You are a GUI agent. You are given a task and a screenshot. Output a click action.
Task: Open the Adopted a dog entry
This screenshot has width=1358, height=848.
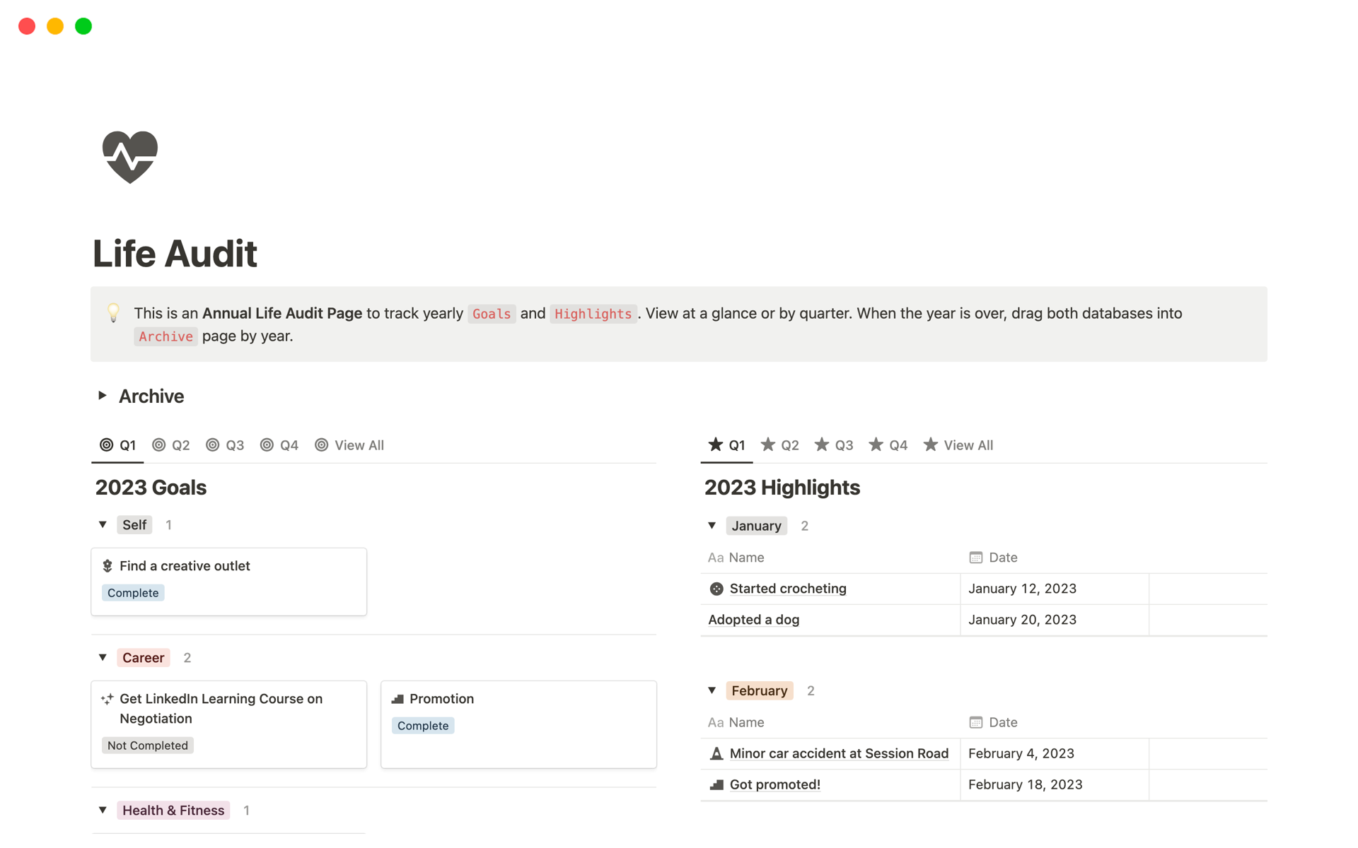click(x=753, y=620)
